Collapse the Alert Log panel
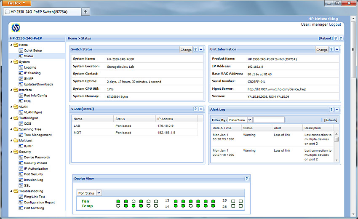The height and width of the screenshot is (219, 358). (337, 109)
